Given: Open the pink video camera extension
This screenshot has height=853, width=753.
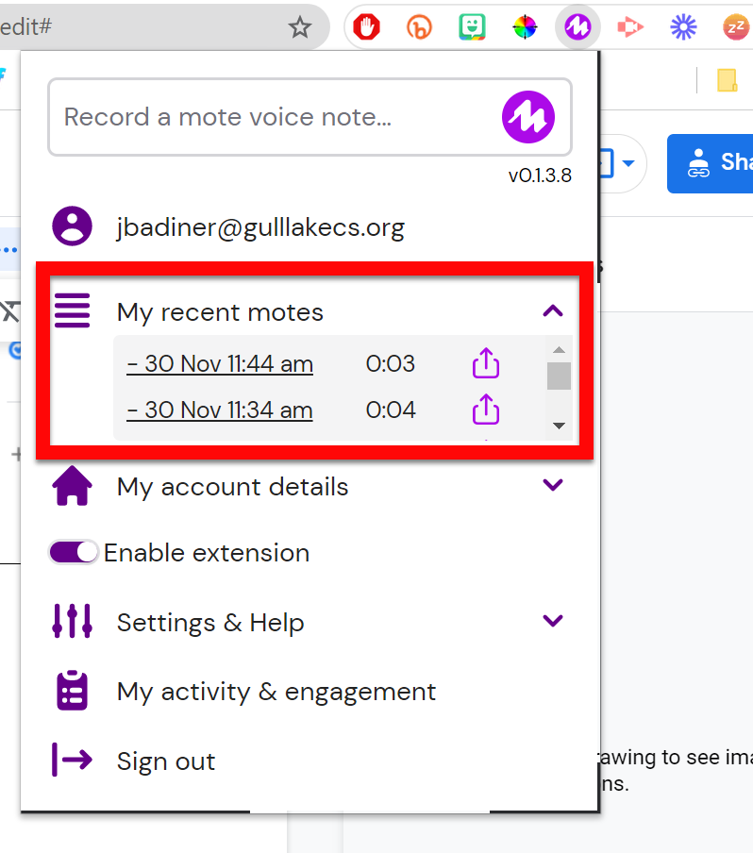Looking at the screenshot, I should [x=630, y=26].
